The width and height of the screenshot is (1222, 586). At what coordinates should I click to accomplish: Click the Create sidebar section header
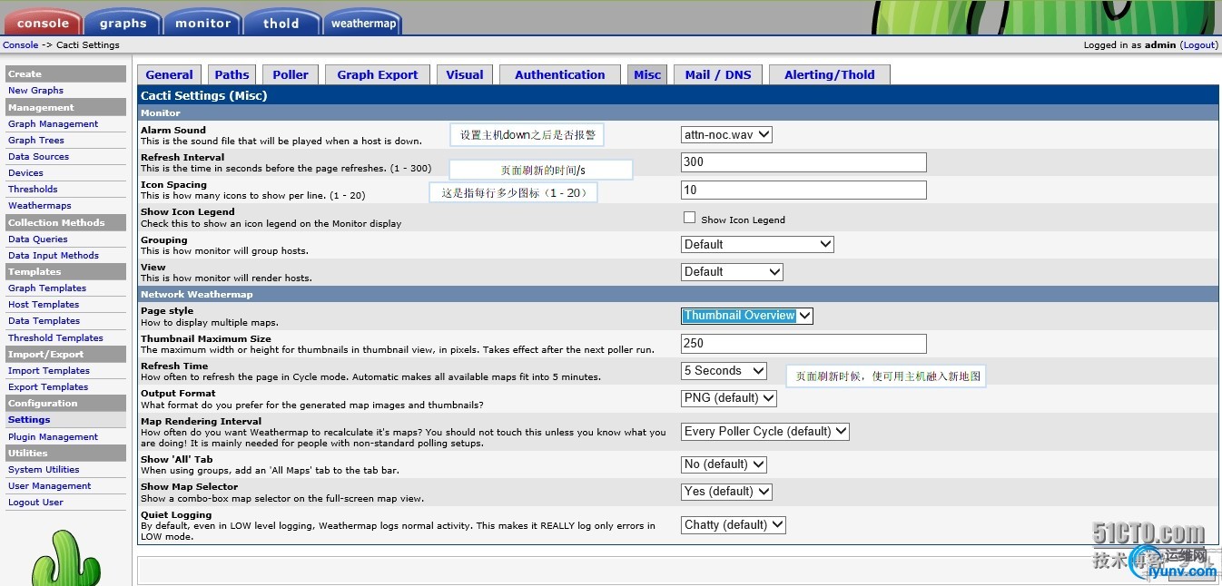(65, 74)
